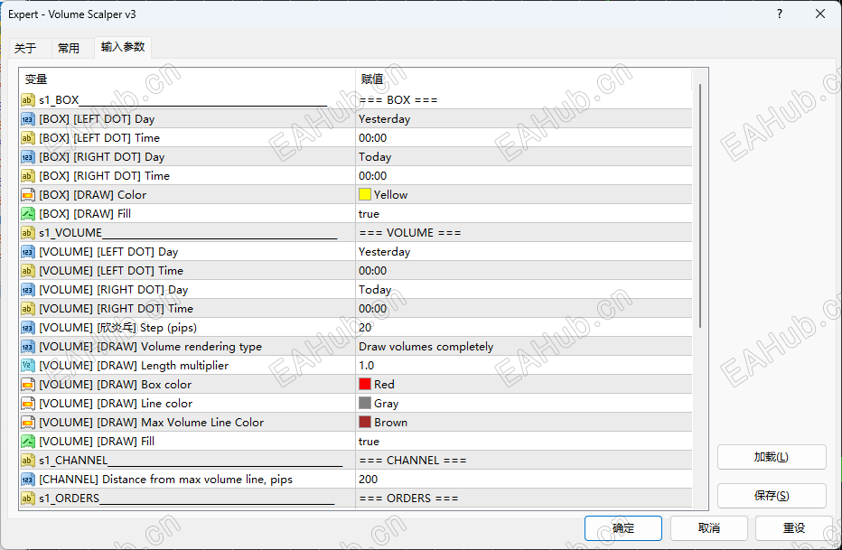Click the Gray color swatch for Line color

[365, 403]
